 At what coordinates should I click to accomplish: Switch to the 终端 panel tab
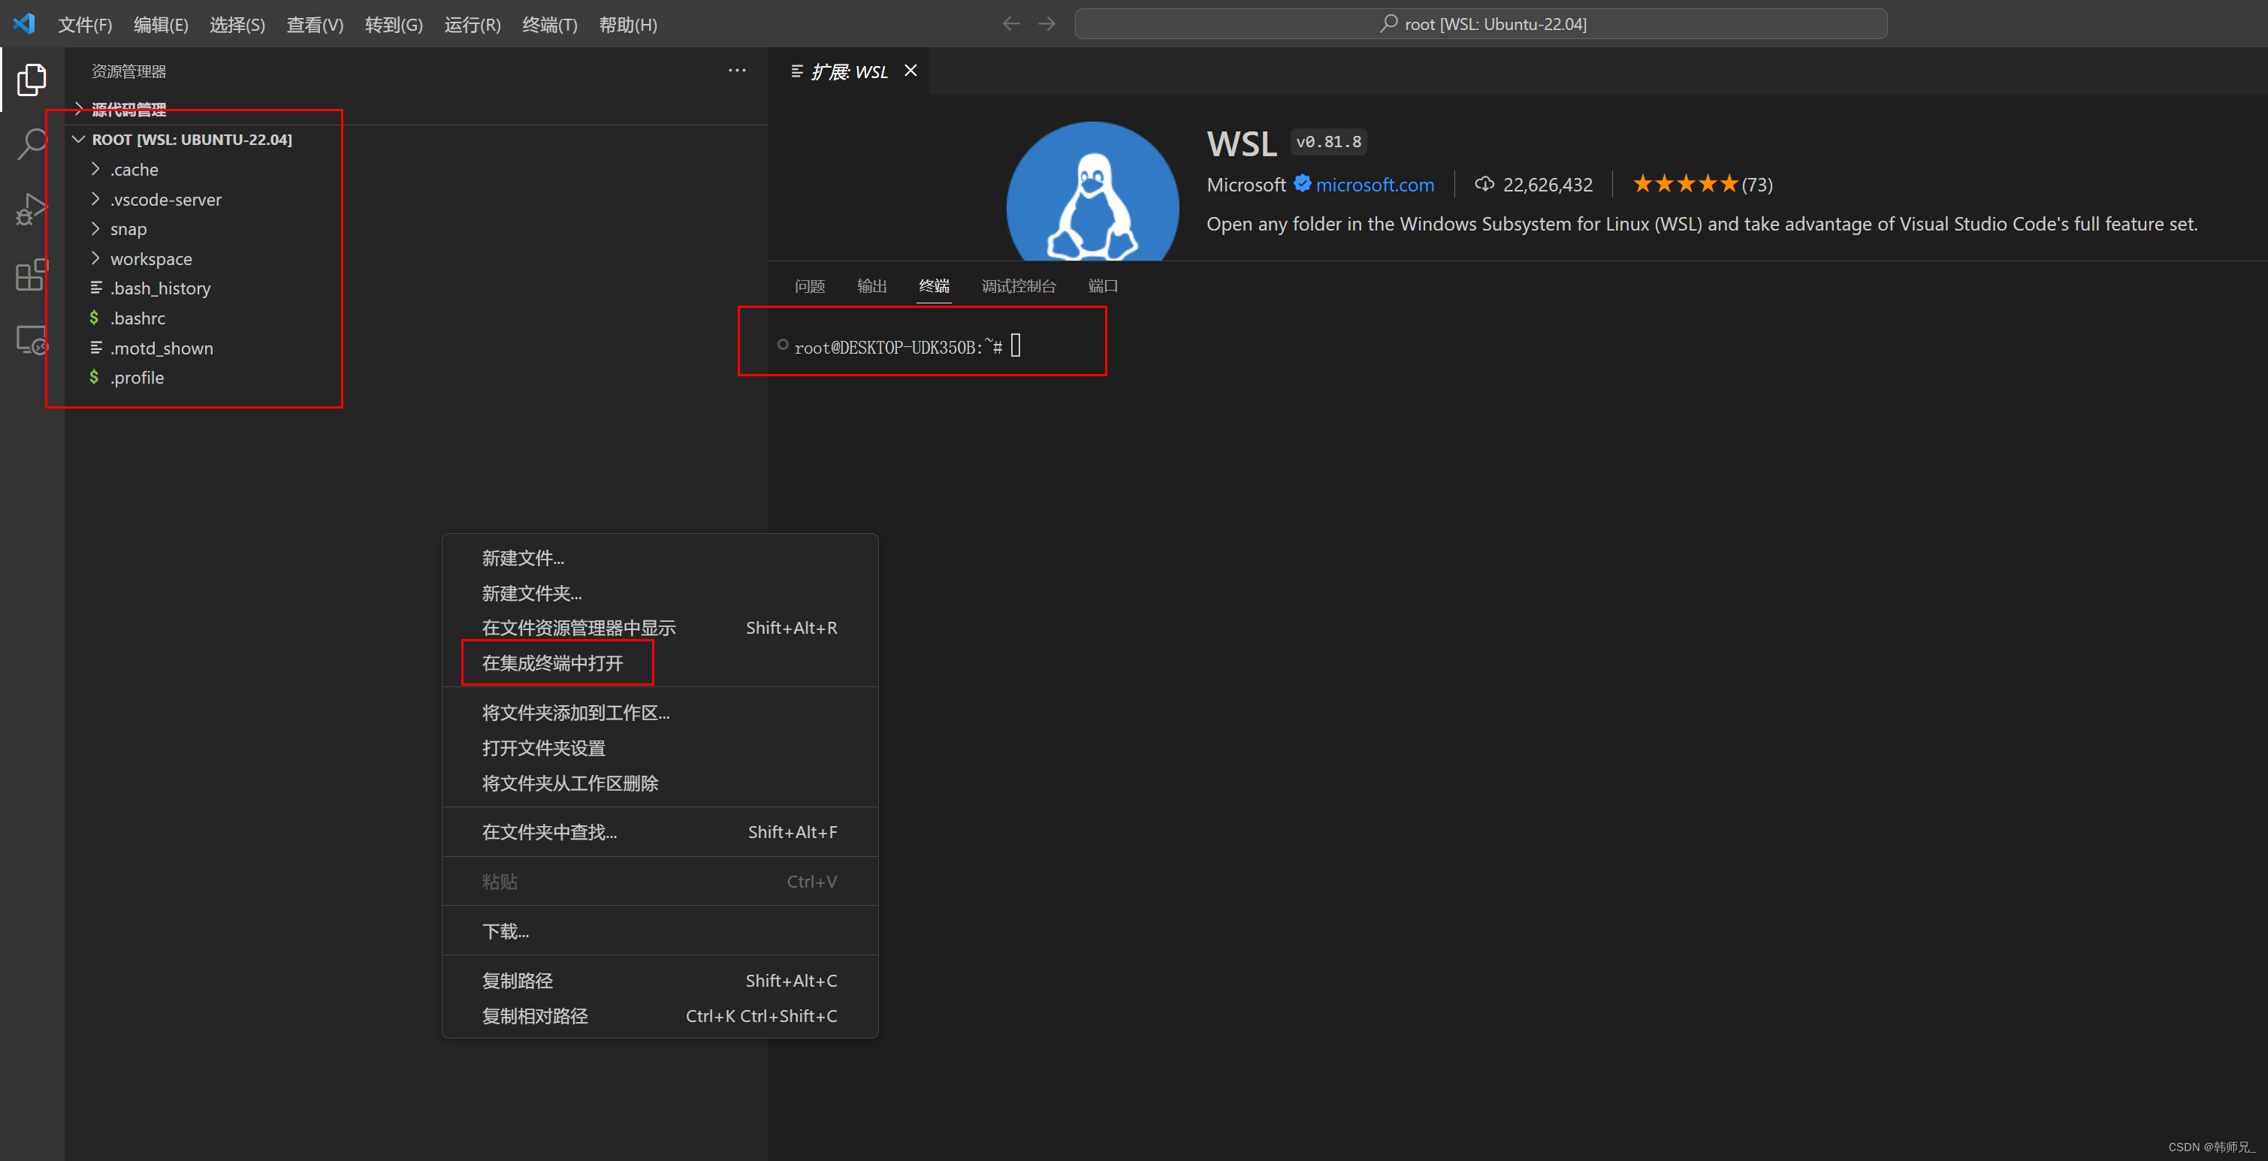pyautogui.click(x=934, y=286)
